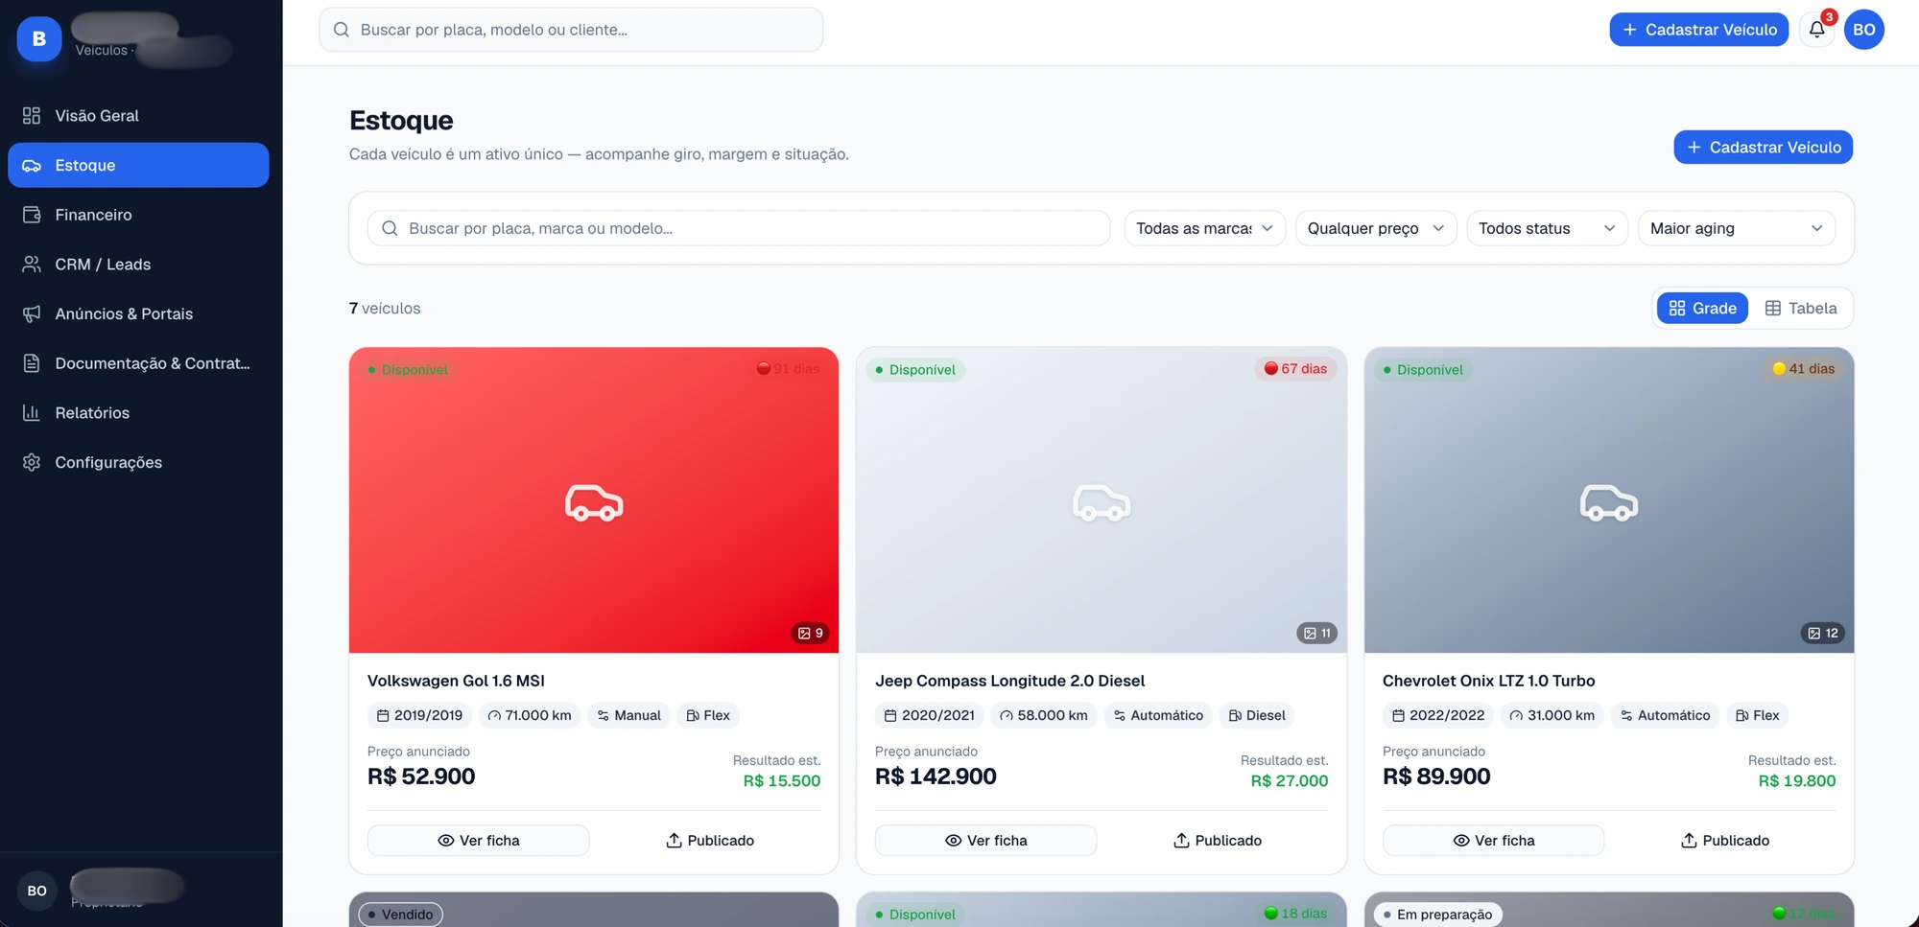Click title Volkswagen Gol 1.6 MSI
This screenshot has height=927, width=1919.
pyautogui.click(x=456, y=681)
